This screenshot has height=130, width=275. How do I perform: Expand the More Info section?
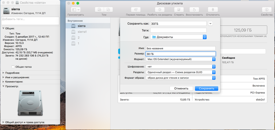click(x=3, y=73)
